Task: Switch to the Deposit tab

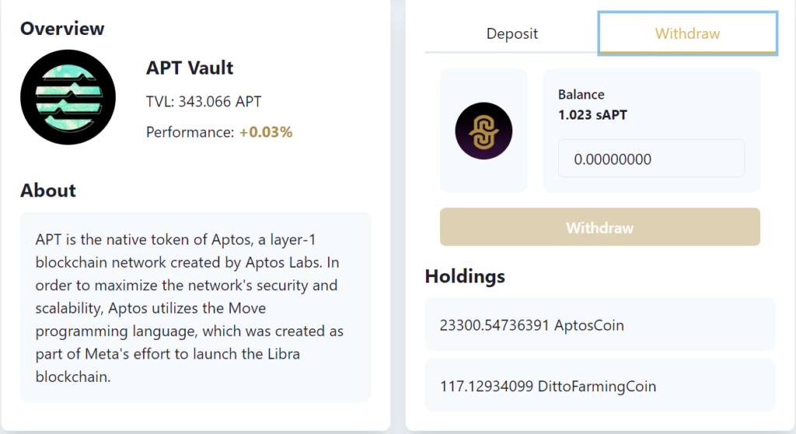Action: click(511, 34)
